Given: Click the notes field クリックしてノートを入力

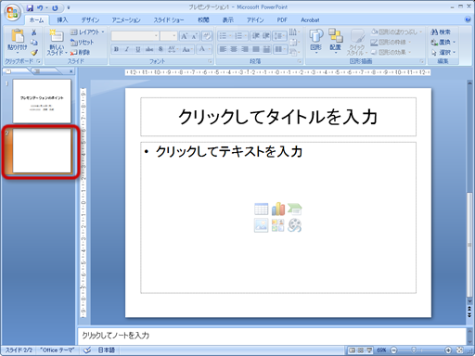Looking at the screenshot, I should [x=272, y=336].
